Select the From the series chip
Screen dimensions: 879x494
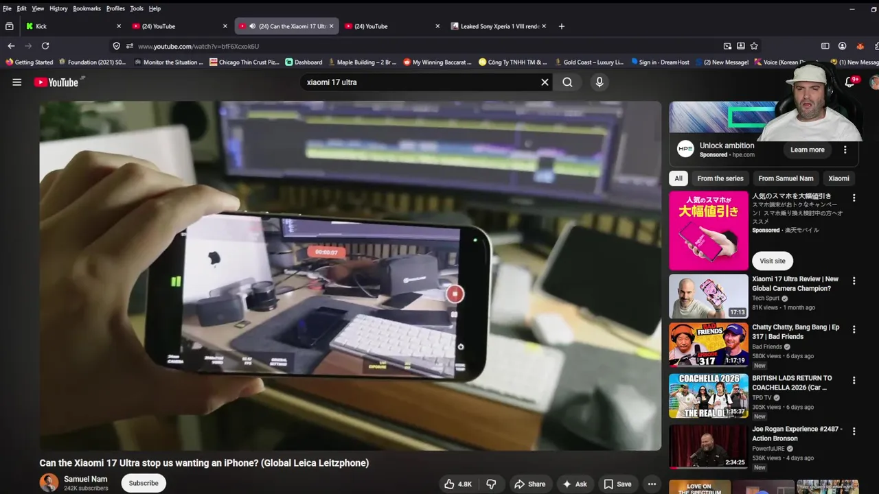point(720,178)
